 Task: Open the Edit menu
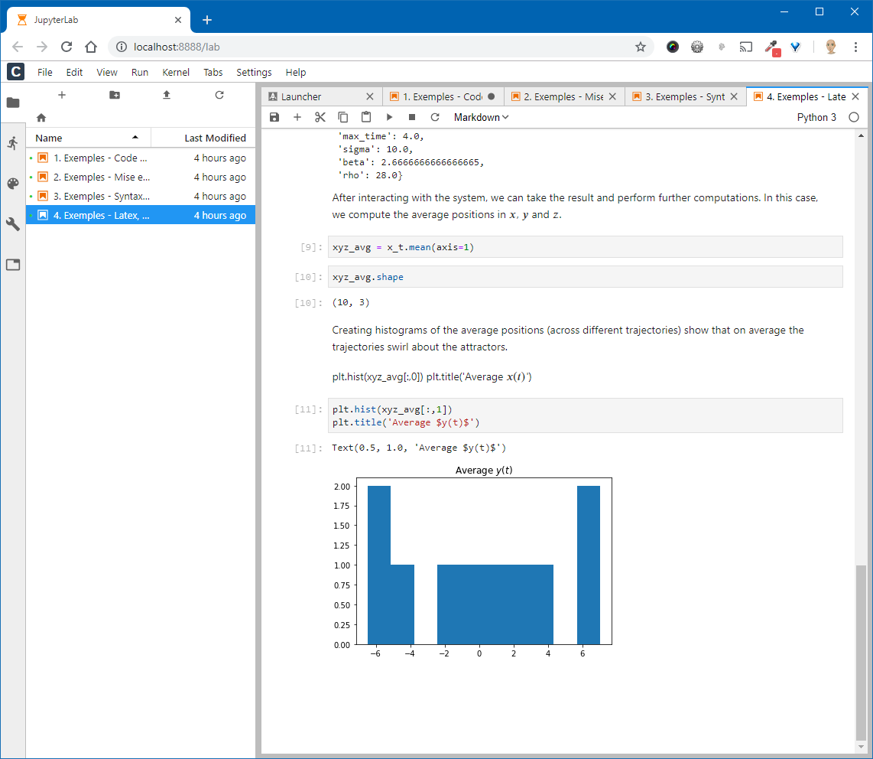74,72
